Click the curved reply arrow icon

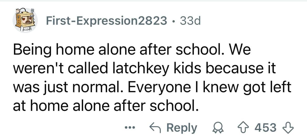(x=155, y=128)
